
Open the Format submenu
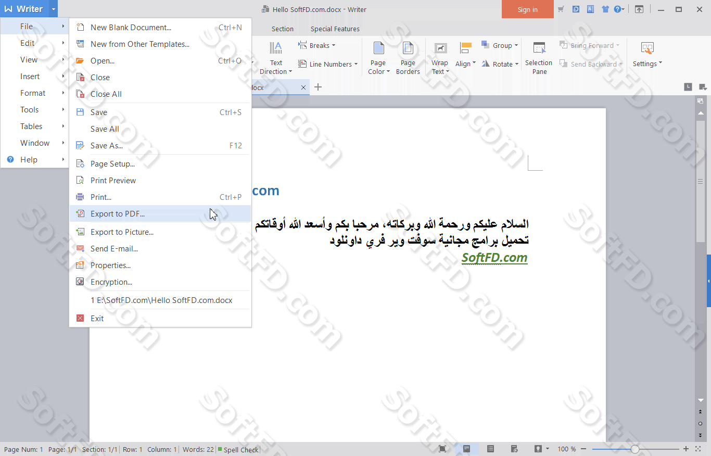coord(34,93)
